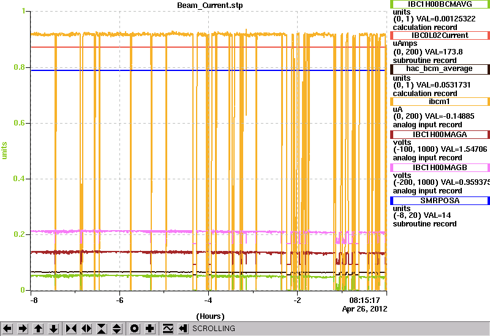
Task: Click the 08:15:17 time axis label
Action: (x=364, y=301)
